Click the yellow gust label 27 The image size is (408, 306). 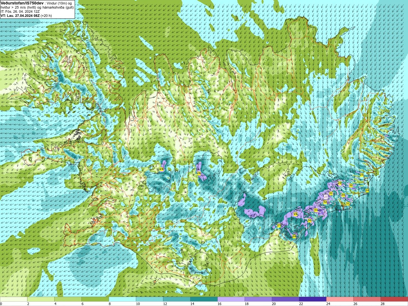[279, 226]
